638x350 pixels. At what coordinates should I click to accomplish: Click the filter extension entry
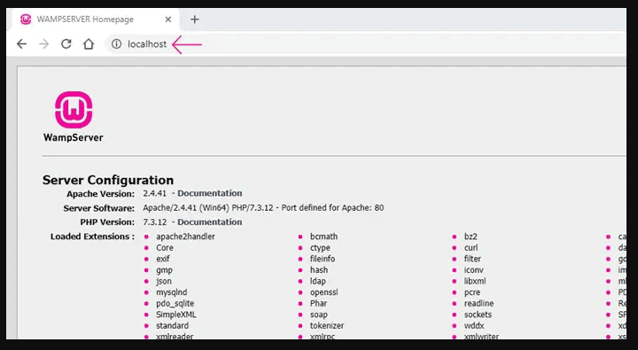[x=473, y=259]
